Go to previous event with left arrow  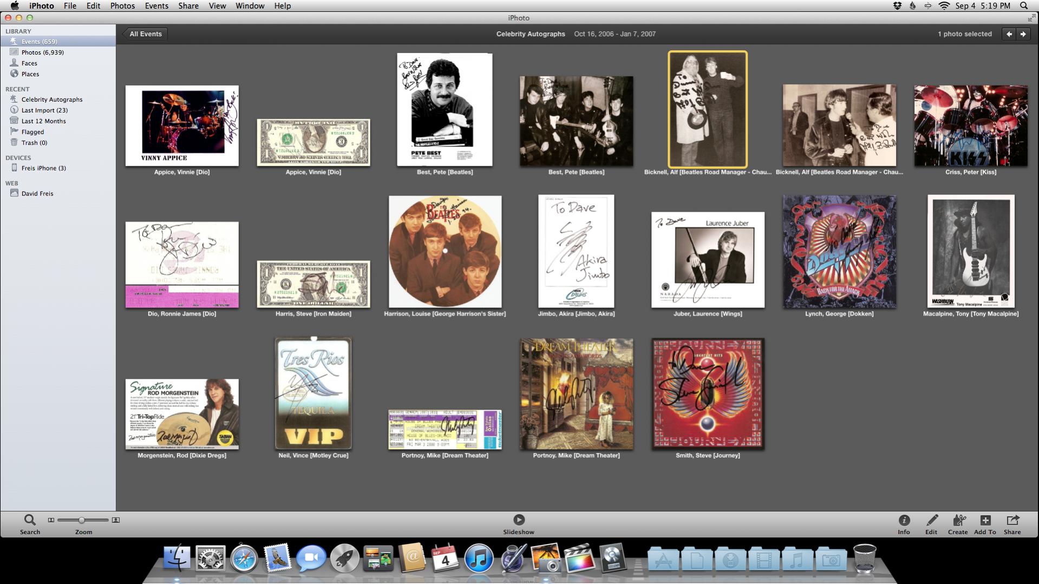(x=1009, y=34)
